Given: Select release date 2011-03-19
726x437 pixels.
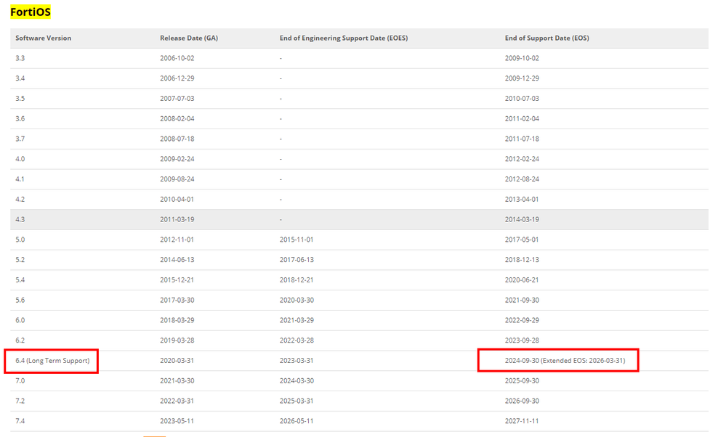Looking at the screenshot, I should (x=177, y=220).
